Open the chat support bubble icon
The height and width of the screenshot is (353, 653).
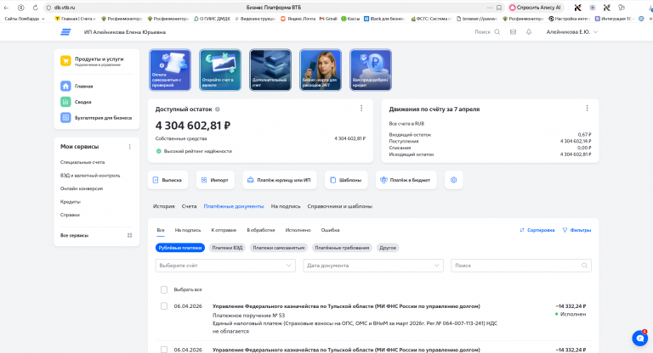pos(639,338)
